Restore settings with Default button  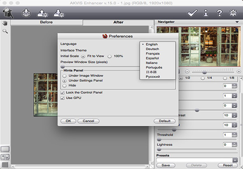(x=165, y=121)
